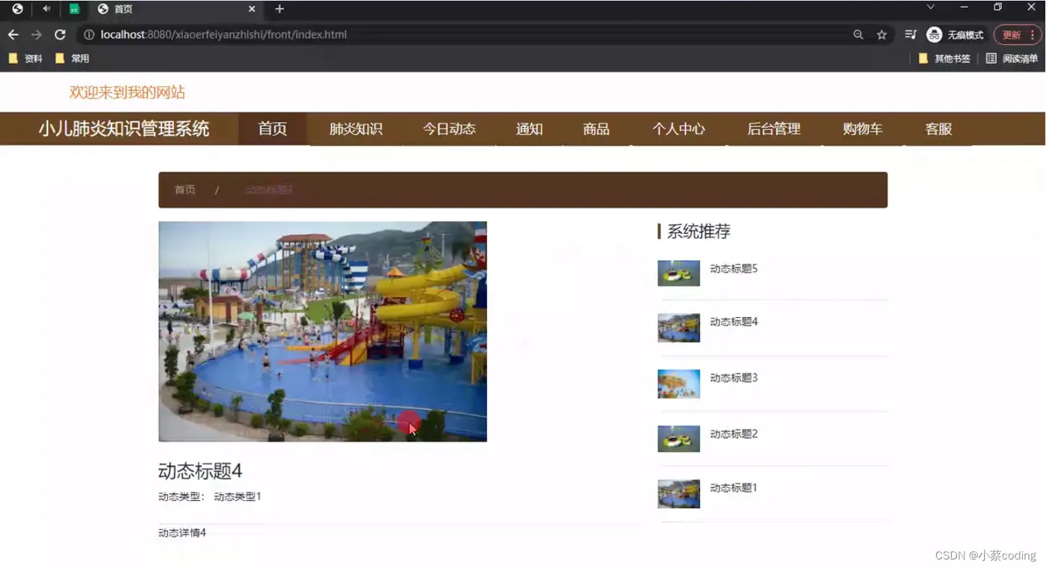Click the 动态标题1 title in recommendations
This screenshot has width=1046, height=568.
point(734,487)
